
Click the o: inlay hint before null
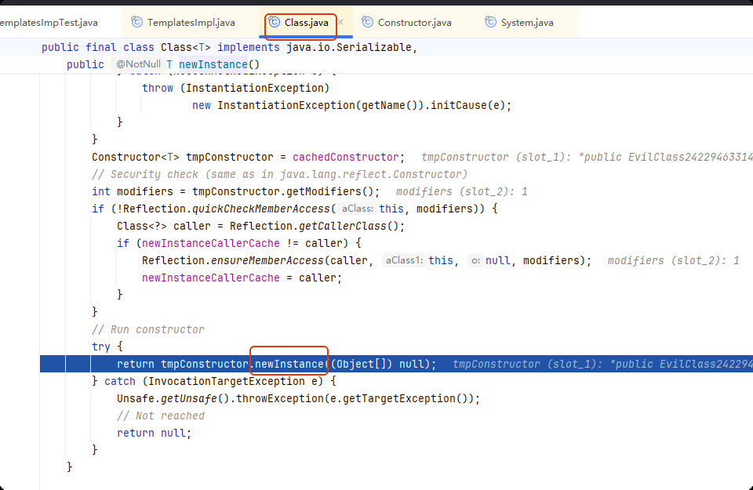[x=475, y=261]
